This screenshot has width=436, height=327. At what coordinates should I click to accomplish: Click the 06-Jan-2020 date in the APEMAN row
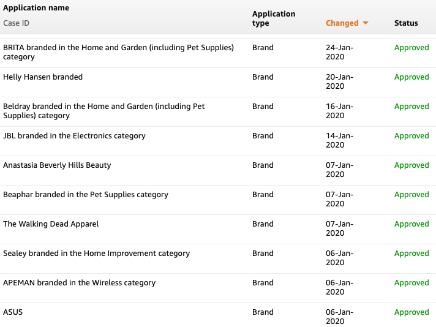(x=339, y=287)
